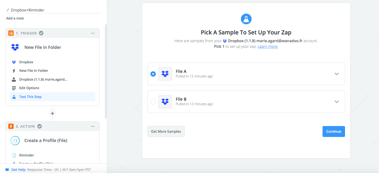Image resolution: width=379 pixels, height=173 pixels.
Task: Click the Dropbox thumbnail icon for File B
Action: (165, 102)
